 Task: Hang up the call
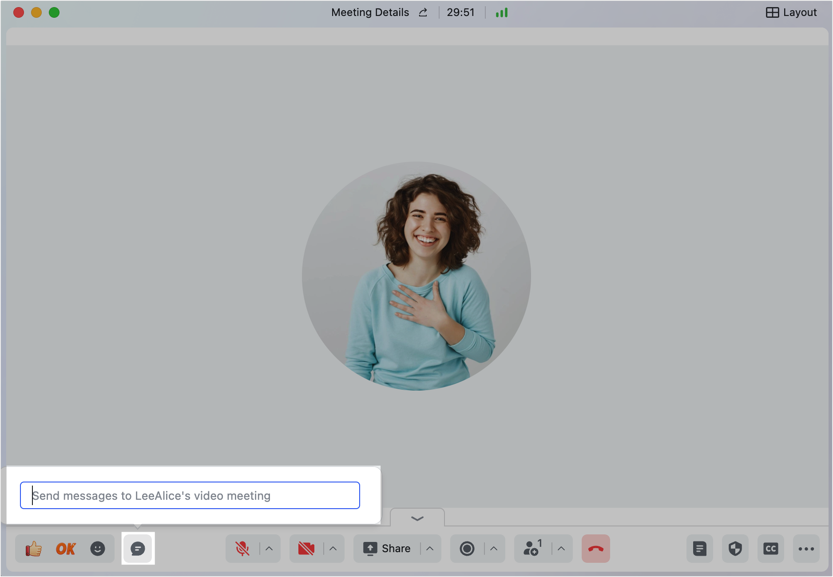pyautogui.click(x=595, y=549)
